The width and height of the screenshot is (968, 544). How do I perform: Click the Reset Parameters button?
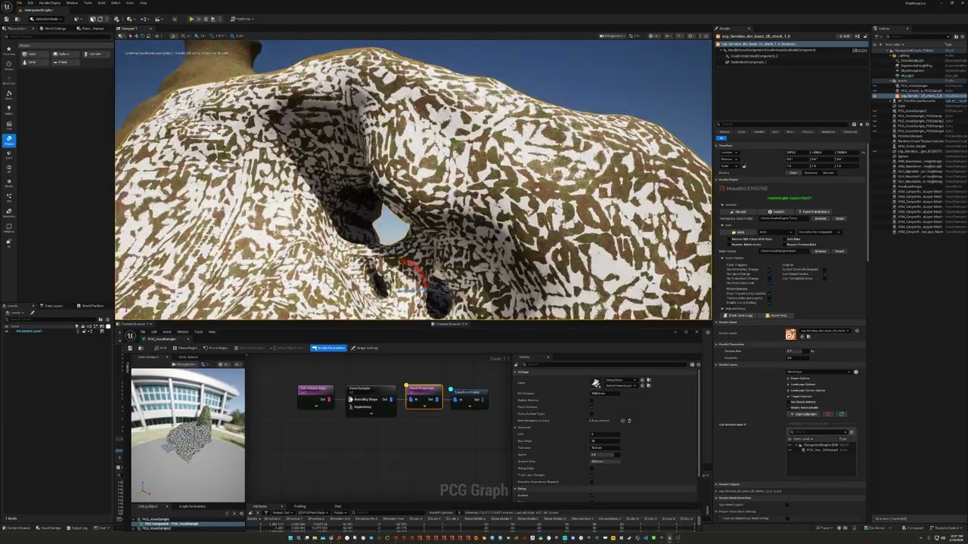coord(814,212)
